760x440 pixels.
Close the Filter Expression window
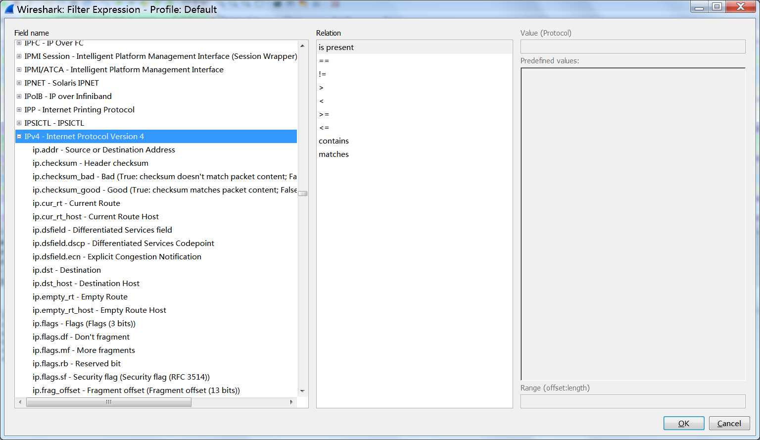point(741,6)
